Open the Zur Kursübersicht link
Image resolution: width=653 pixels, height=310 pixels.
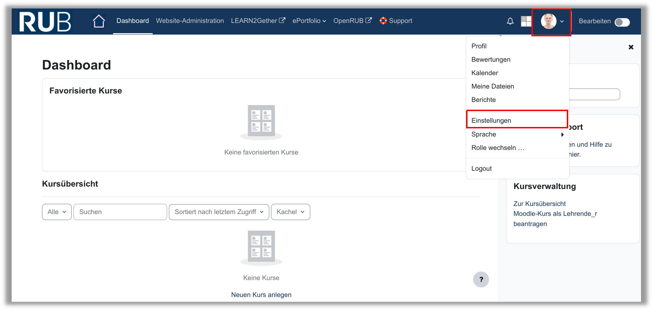(539, 204)
